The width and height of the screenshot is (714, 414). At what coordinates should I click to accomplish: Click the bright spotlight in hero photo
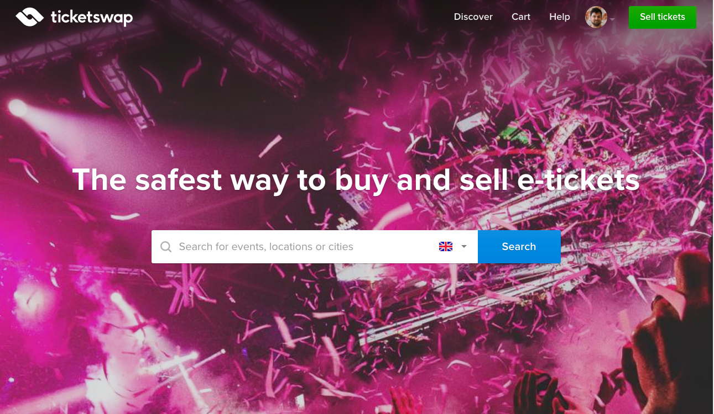coord(18,108)
